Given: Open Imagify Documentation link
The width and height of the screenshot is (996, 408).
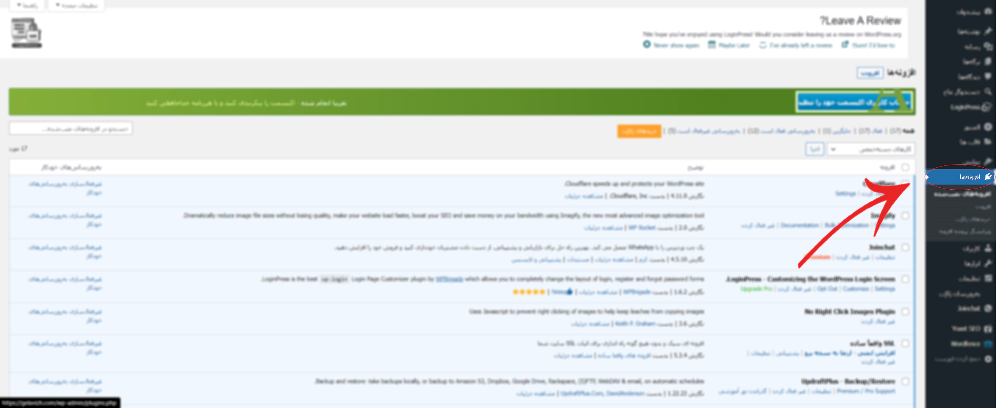Looking at the screenshot, I should coord(799,225).
